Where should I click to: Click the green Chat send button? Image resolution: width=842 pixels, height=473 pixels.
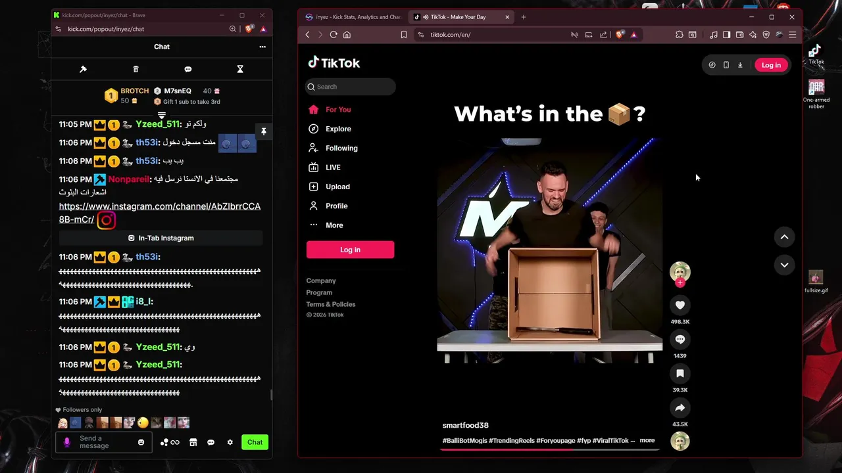click(x=255, y=442)
